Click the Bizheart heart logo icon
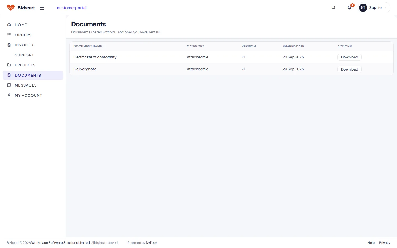The image size is (397, 248). pyautogui.click(x=11, y=8)
